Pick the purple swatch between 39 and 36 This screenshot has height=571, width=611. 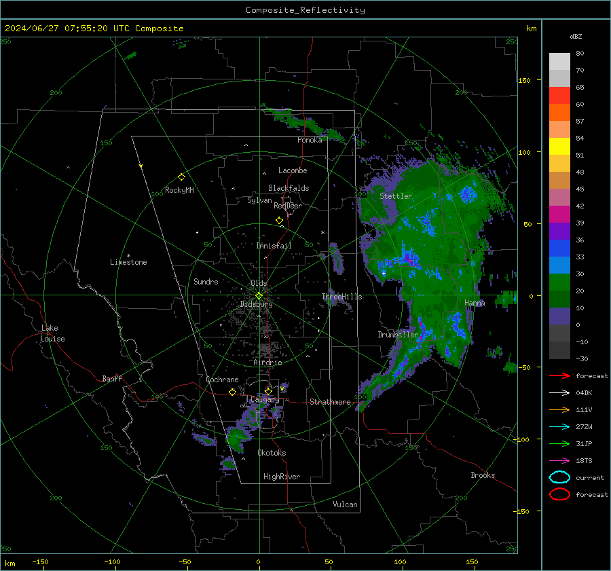[x=559, y=232]
